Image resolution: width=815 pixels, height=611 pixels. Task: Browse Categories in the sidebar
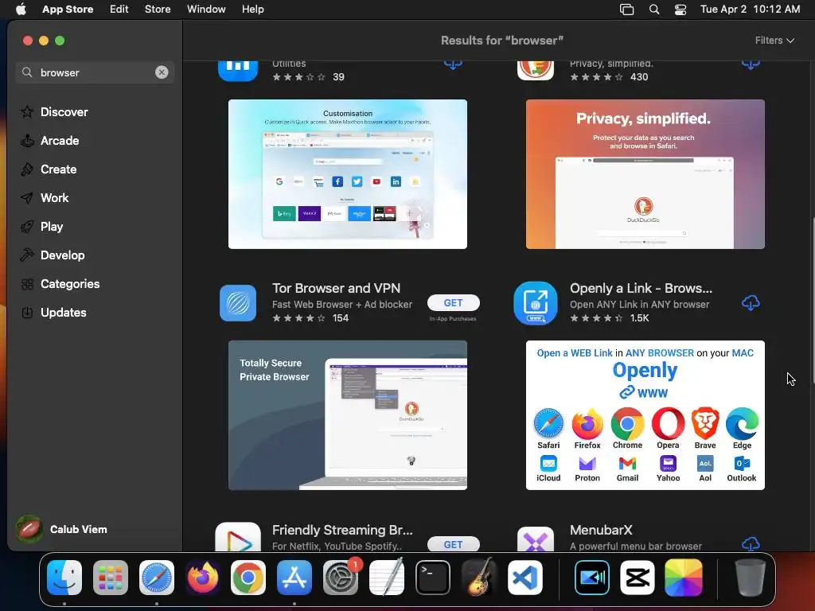[70, 284]
